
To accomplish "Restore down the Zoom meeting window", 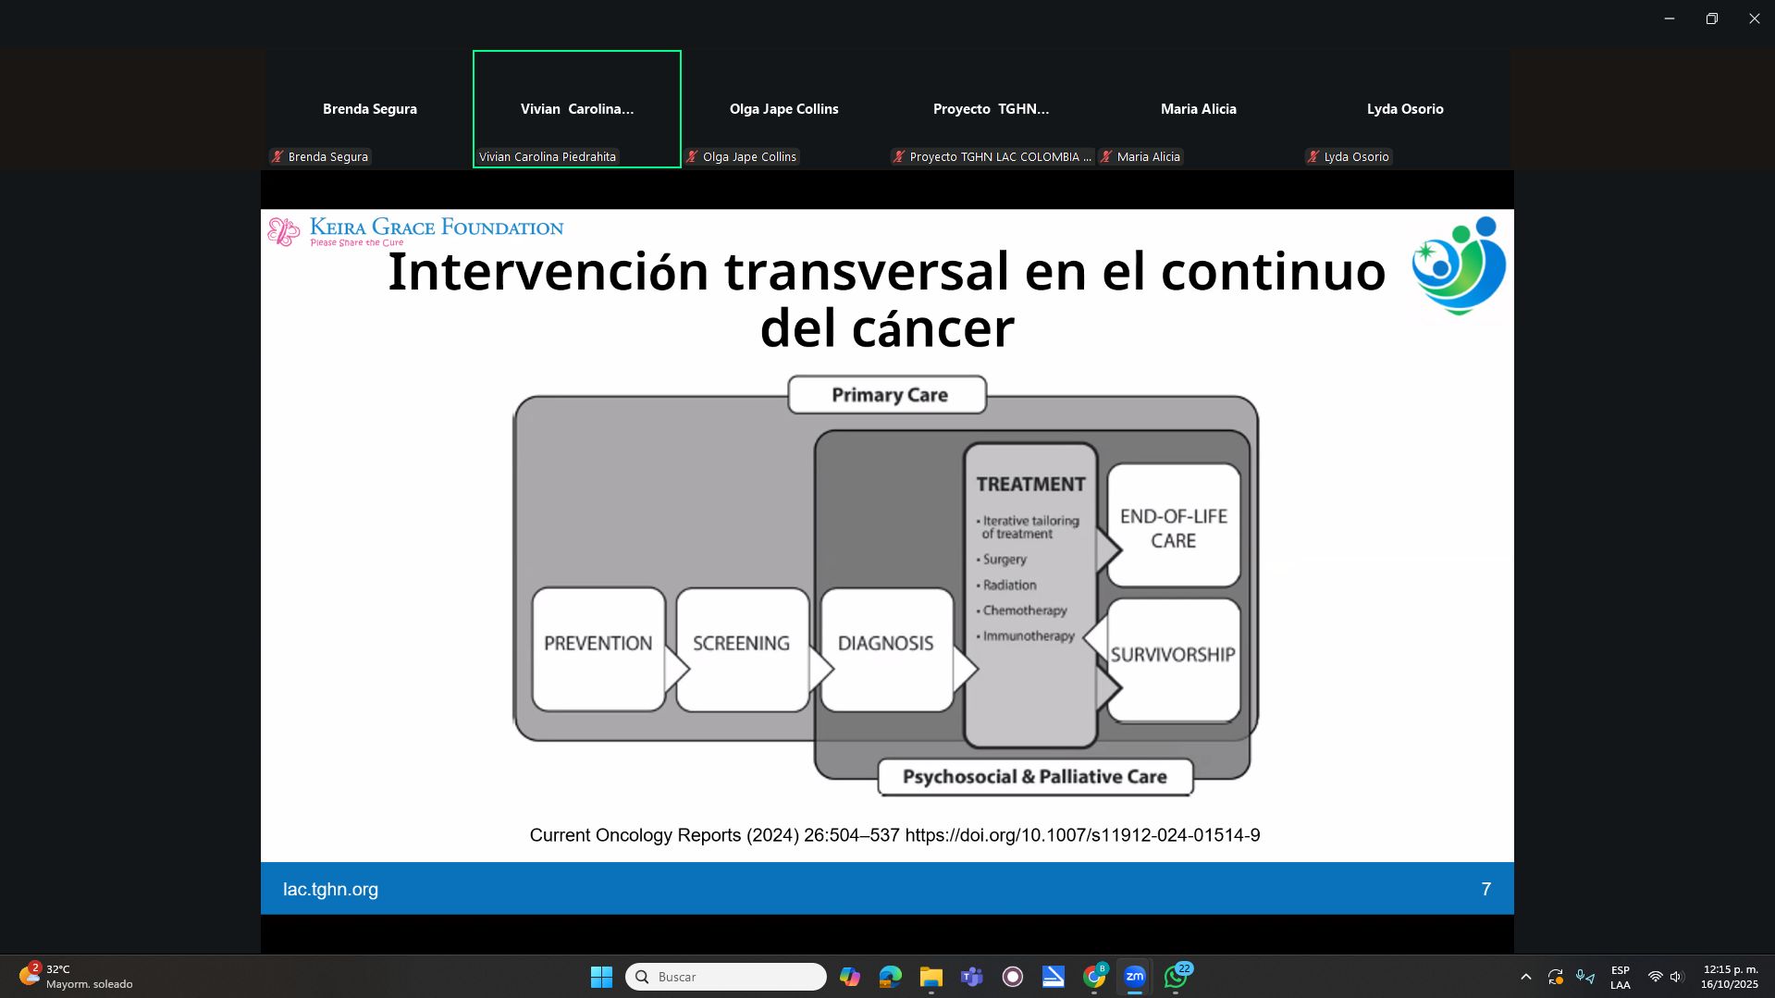I will [x=1711, y=18].
